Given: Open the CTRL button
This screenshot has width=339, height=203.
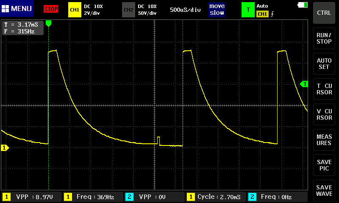Looking at the screenshot, I should point(324,13).
